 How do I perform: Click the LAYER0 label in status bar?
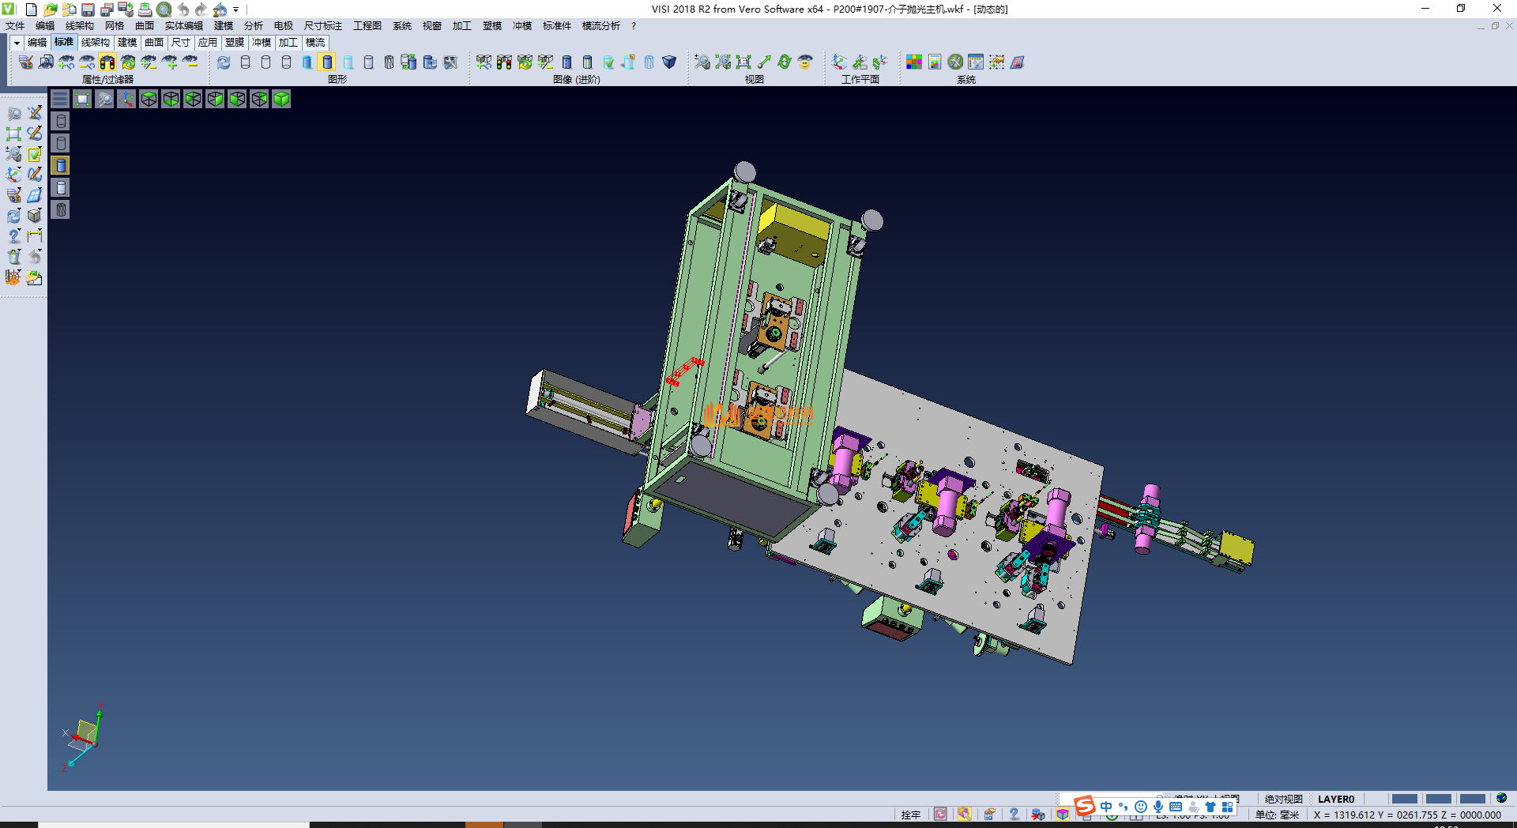coord(1335,799)
